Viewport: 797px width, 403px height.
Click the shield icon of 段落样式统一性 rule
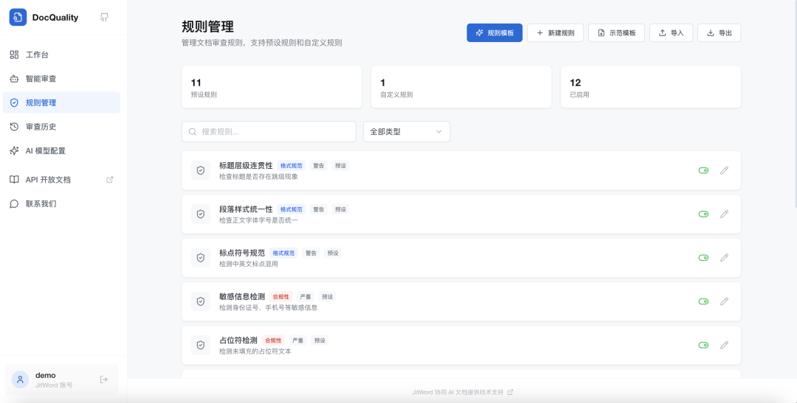click(200, 214)
